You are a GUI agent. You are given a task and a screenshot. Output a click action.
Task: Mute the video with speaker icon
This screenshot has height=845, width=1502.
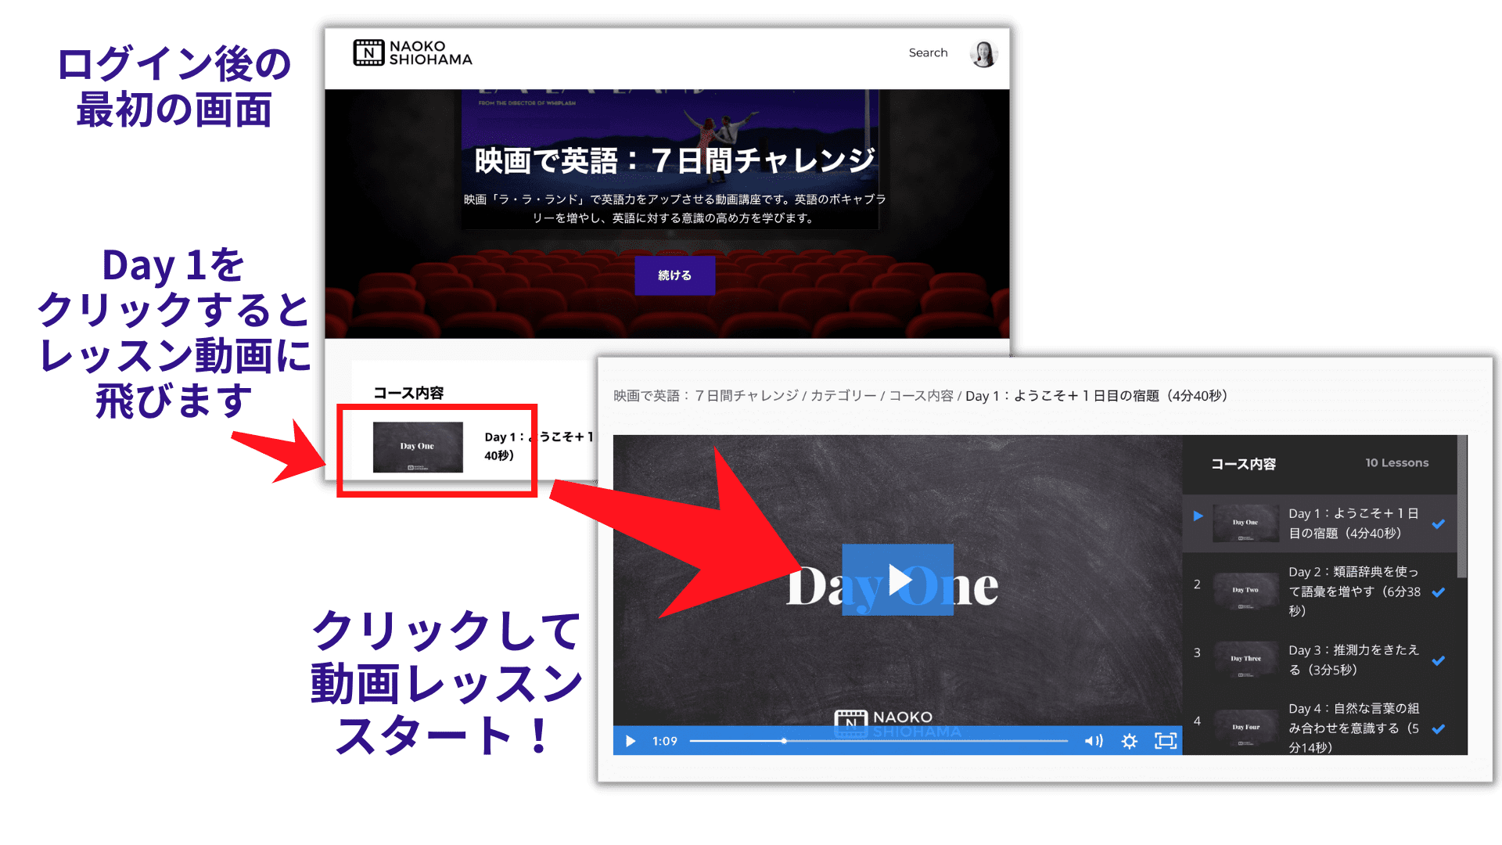click(x=1093, y=741)
